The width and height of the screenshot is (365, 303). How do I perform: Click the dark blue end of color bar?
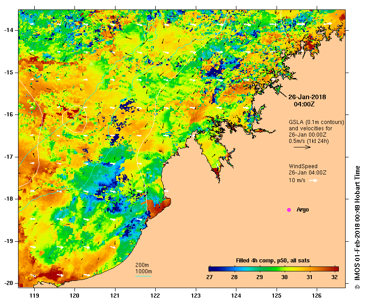(x=211, y=269)
